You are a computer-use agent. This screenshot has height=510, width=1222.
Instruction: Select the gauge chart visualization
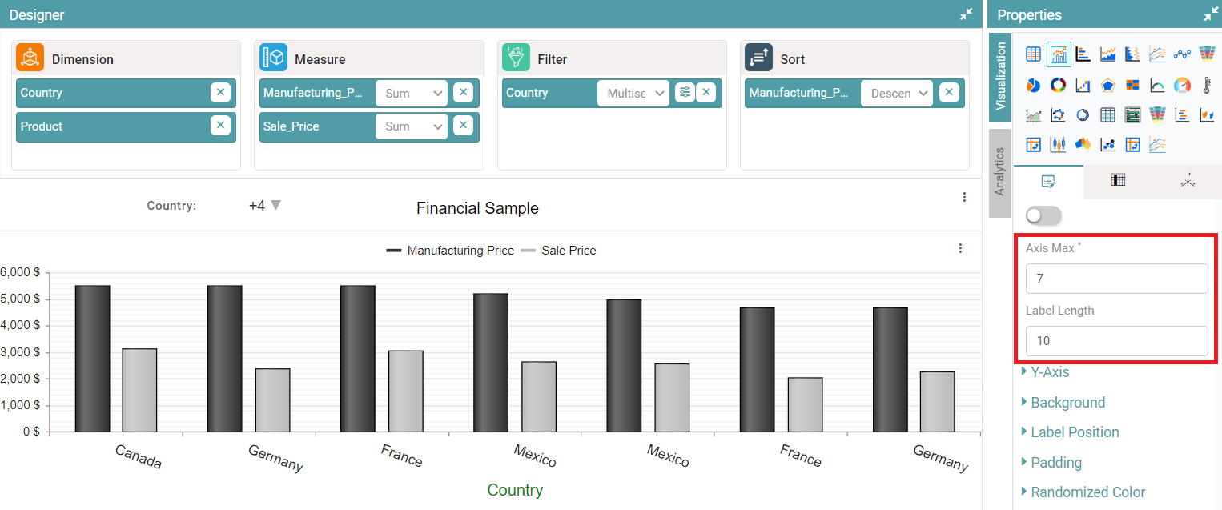(1182, 85)
